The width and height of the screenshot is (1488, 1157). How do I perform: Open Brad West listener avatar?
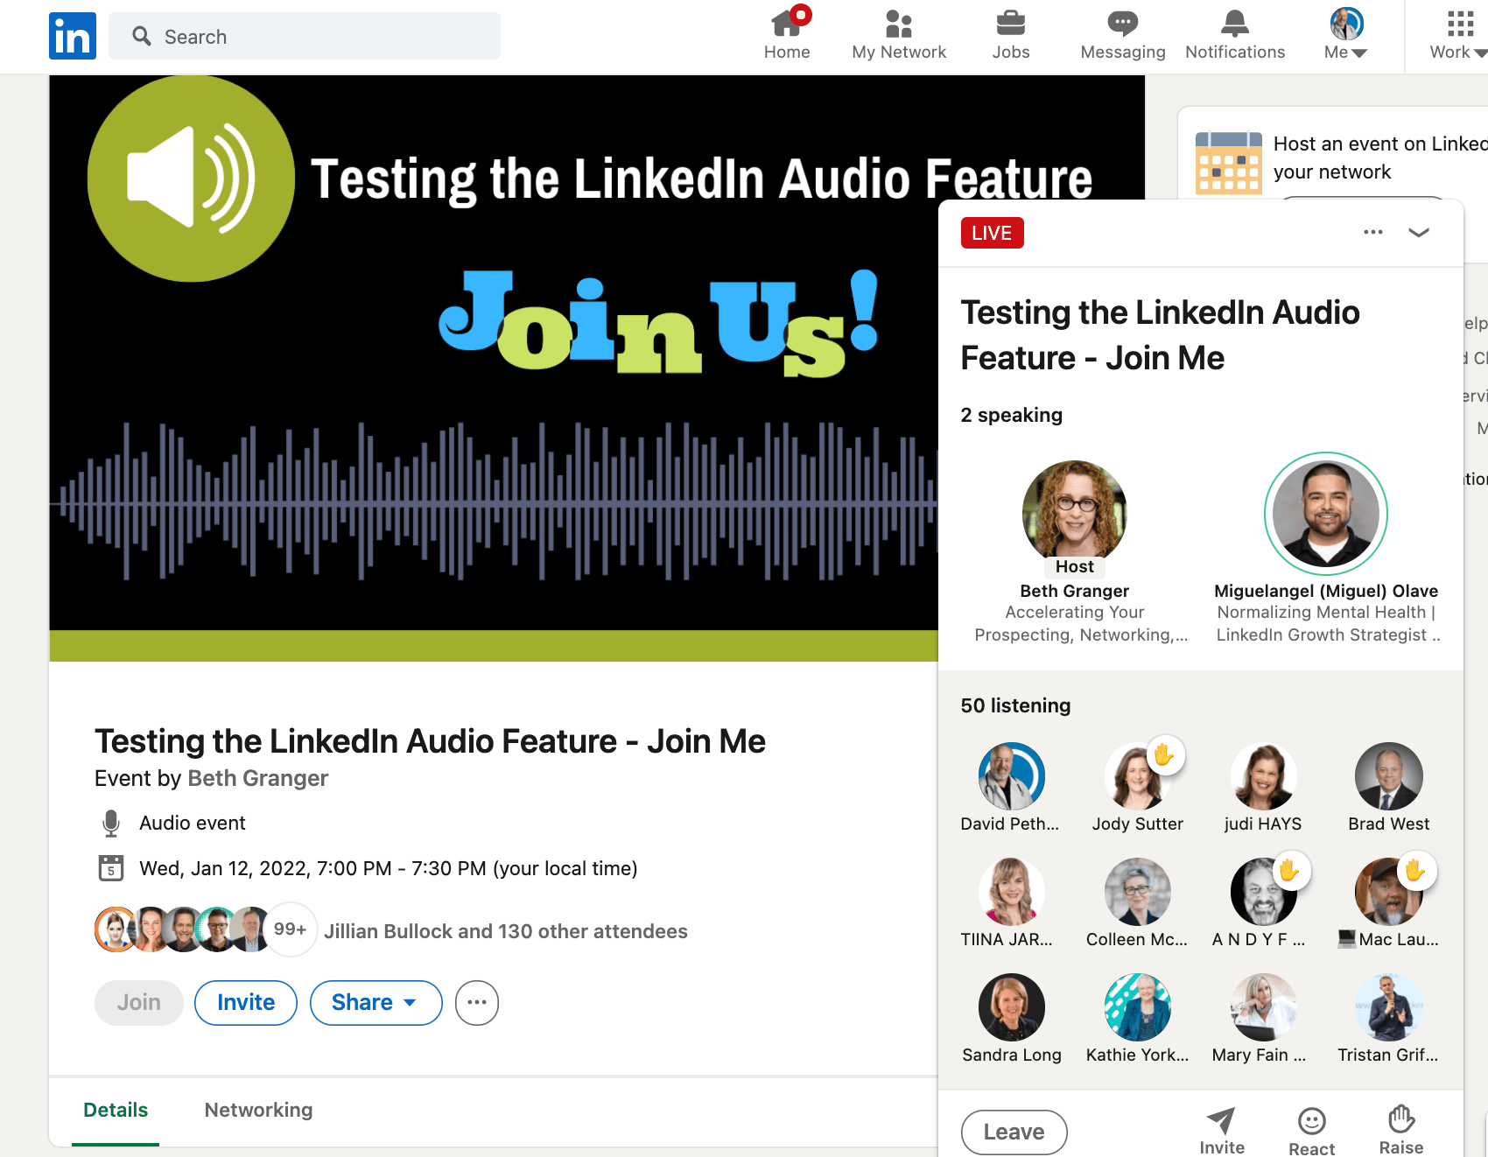pos(1389,776)
